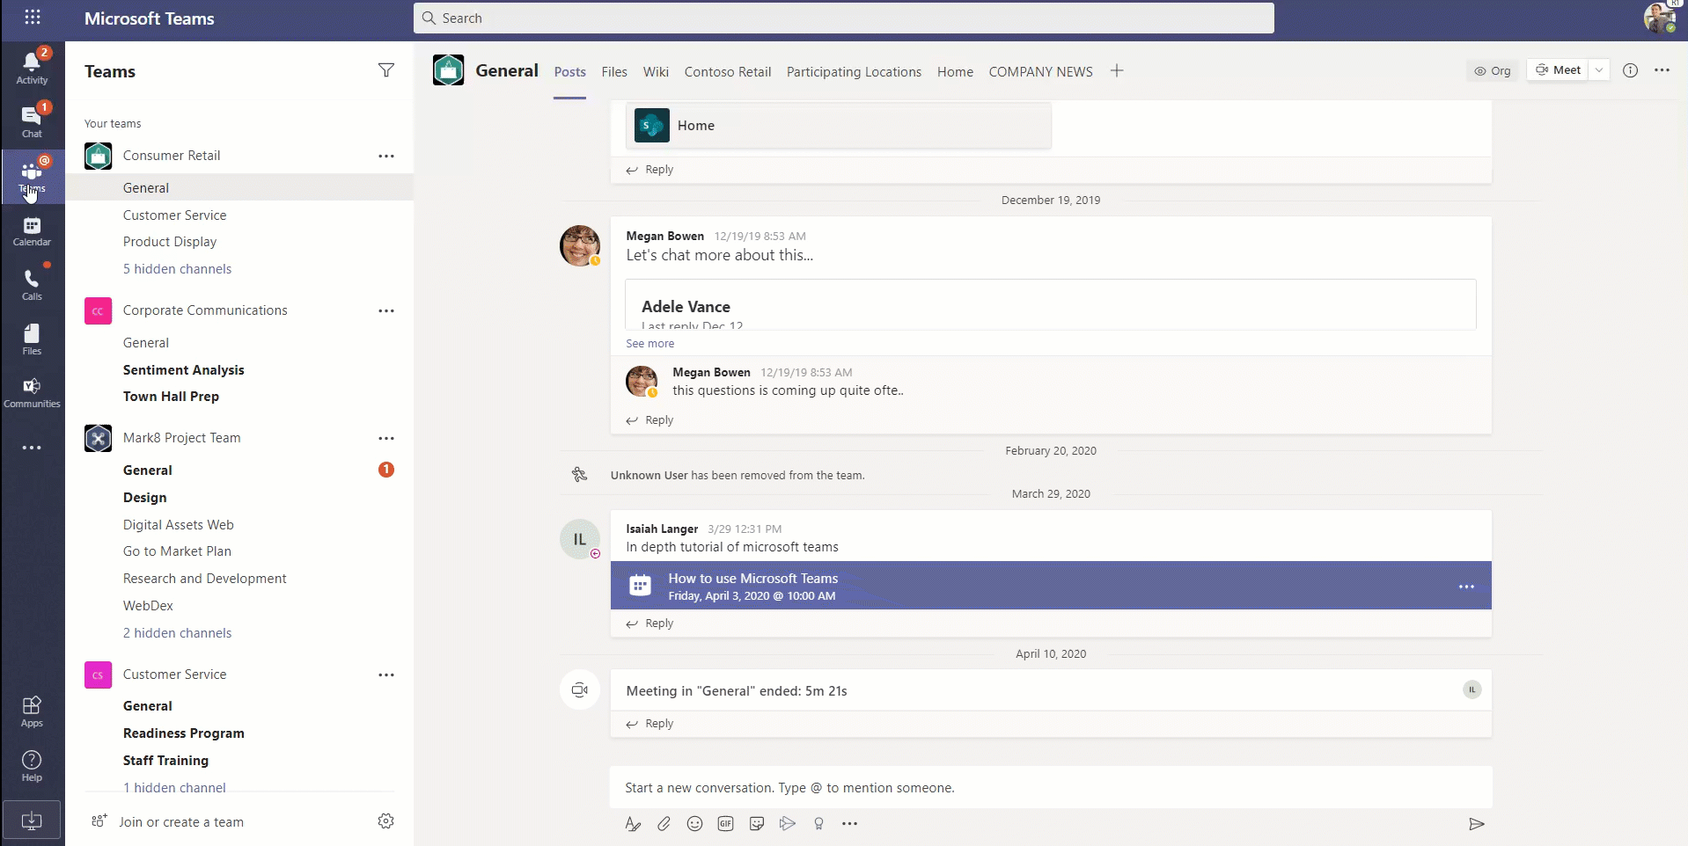The width and height of the screenshot is (1688, 846).
Task: Show 2 hidden channels in Mark8 Project Team
Action: (x=177, y=632)
